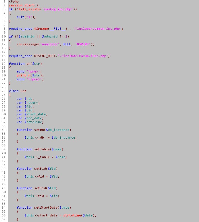
Task: Click the 'config.inc.php' string on line 3
Action: [x=58, y=9]
